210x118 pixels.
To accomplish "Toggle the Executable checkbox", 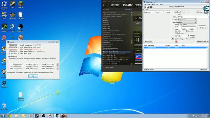I will pyautogui.click(x=187, y=31).
